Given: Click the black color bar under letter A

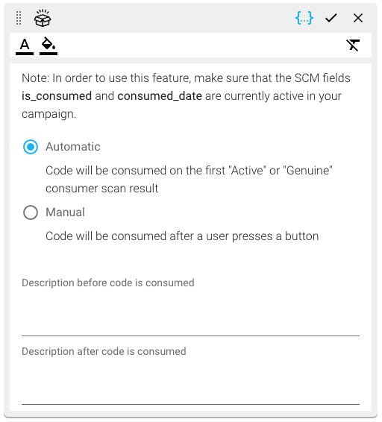Looking at the screenshot, I should (25, 54).
